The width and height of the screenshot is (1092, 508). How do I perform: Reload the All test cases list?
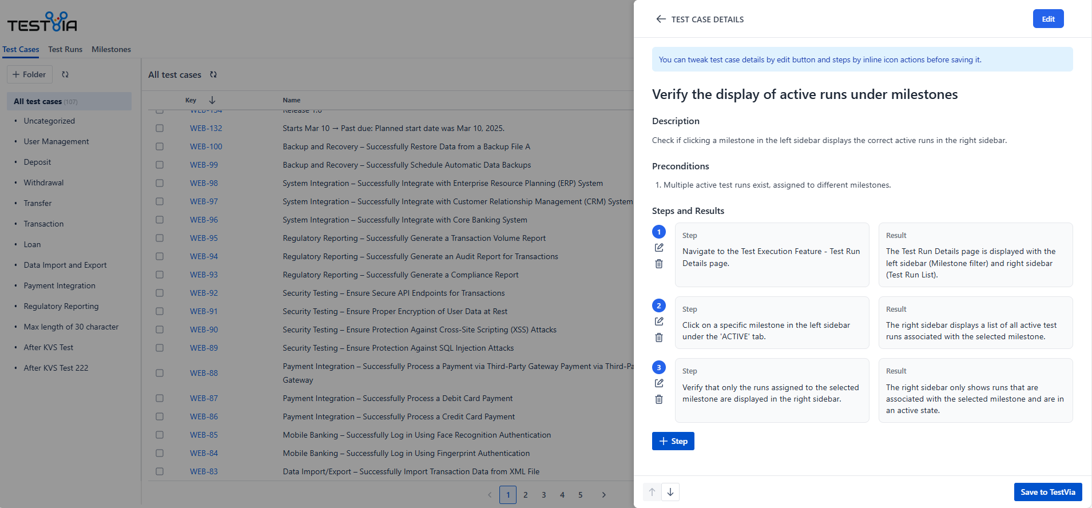213,74
